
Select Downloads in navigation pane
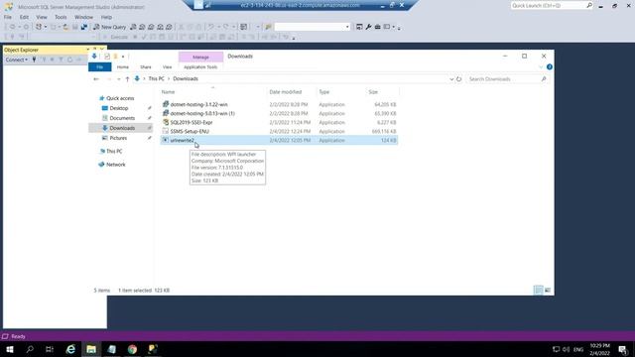click(x=121, y=128)
